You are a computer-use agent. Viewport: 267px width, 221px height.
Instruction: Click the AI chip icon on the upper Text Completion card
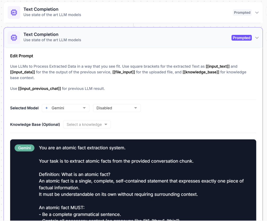point(14,13)
